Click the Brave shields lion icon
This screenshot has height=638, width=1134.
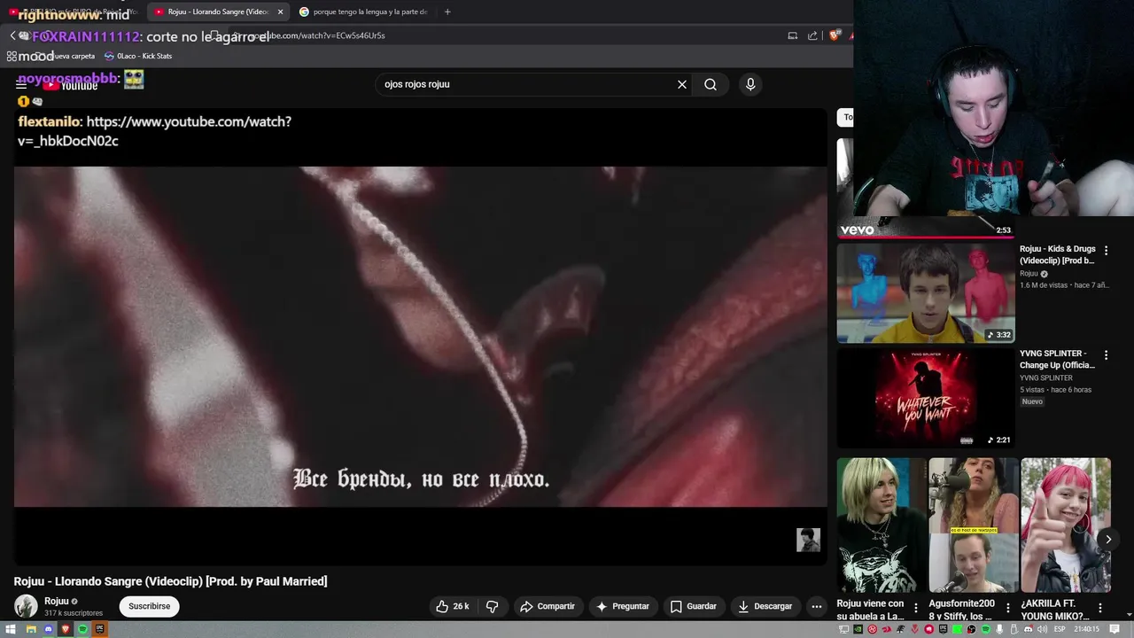point(835,35)
